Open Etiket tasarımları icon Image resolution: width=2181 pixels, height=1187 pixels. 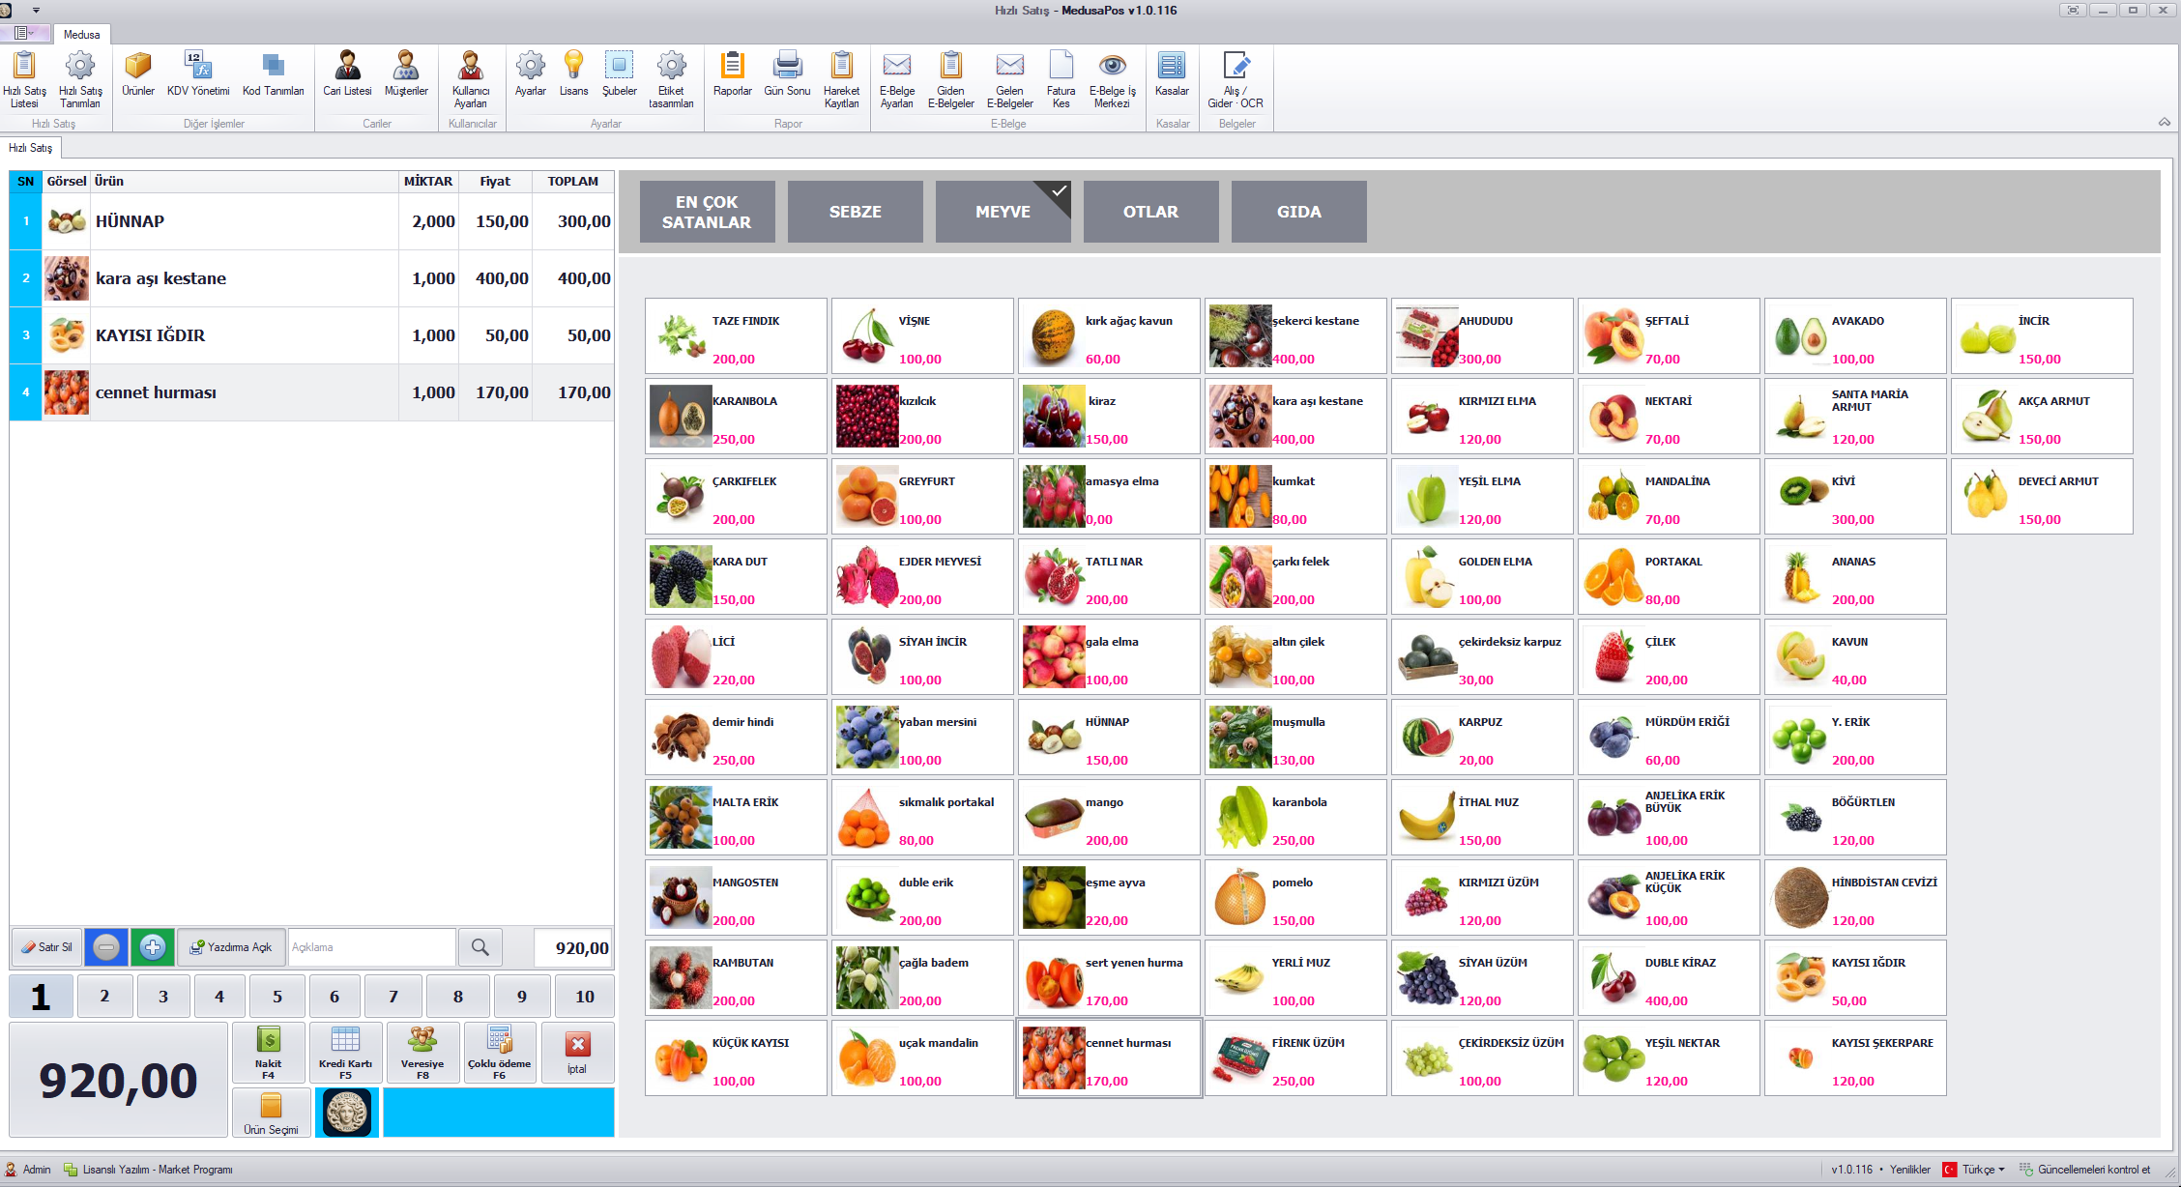pyautogui.click(x=671, y=79)
